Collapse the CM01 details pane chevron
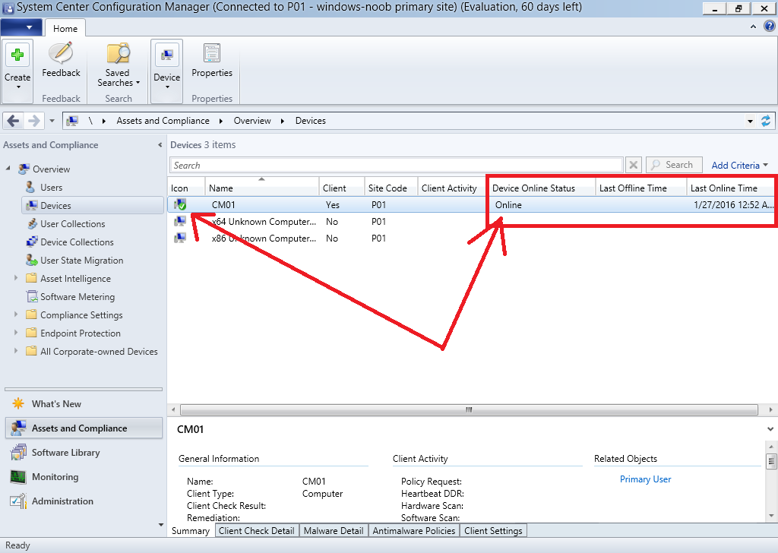The image size is (778, 553). [770, 429]
